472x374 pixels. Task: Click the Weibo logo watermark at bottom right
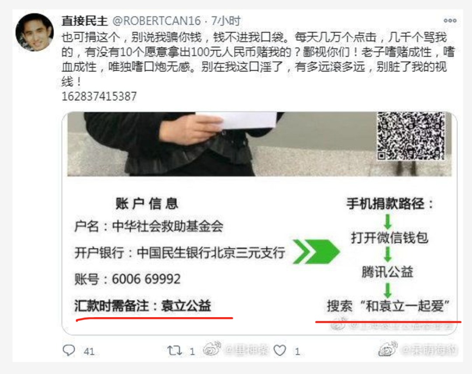coord(388,349)
